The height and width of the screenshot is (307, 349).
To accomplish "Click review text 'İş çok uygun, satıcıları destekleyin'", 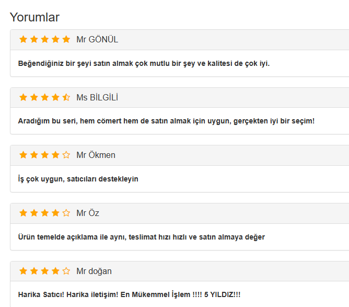I will [78, 179].
